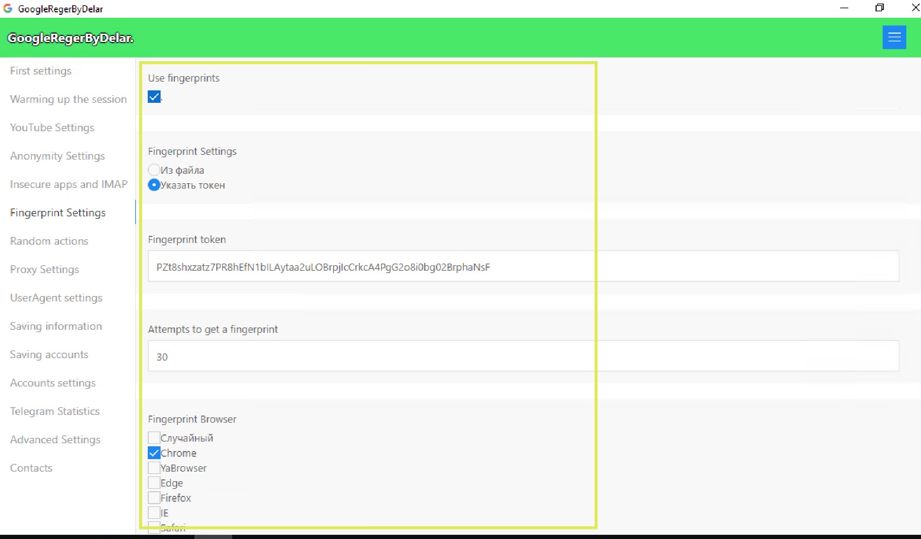Image resolution: width=921 pixels, height=539 pixels.
Task: Select the 'Указать токен' radio option
Action: tap(154, 185)
